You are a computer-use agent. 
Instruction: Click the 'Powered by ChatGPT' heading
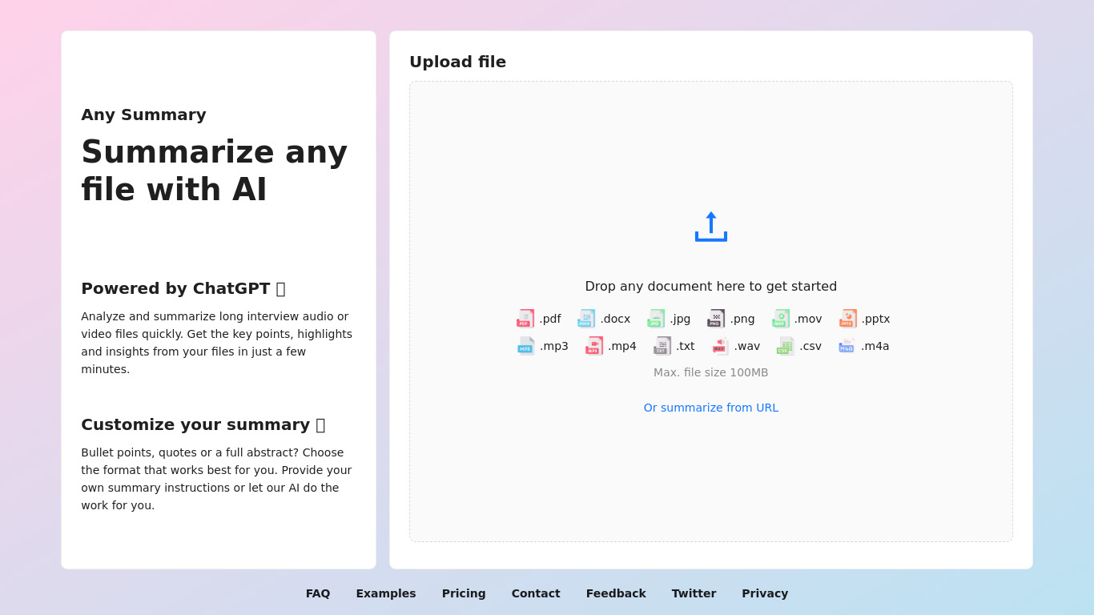pos(183,288)
